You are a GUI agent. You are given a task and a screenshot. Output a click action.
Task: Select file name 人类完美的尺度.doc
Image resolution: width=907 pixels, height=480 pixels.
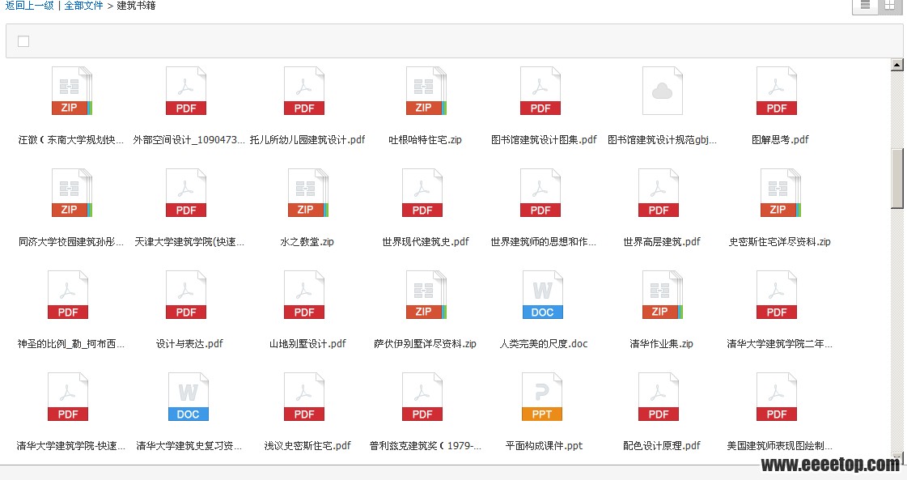(543, 344)
